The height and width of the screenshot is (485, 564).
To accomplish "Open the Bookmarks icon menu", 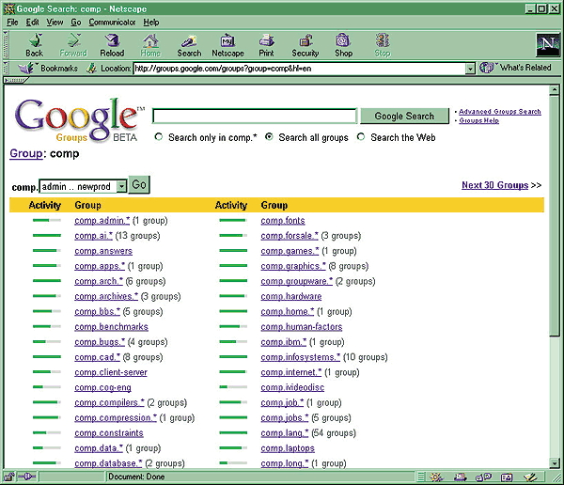I will coord(28,68).
